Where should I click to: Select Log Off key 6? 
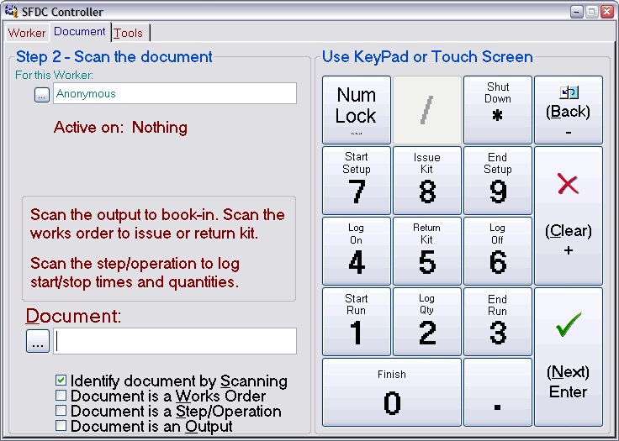[x=497, y=251]
